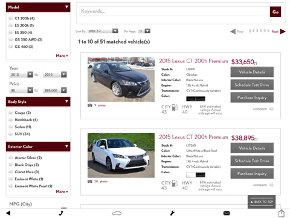The width and height of the screenshot is (290, 218).
Task: Tap the back arrow in bottom toolbar
Action: click(8, 213)
